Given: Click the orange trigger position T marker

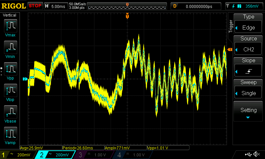Looking at the screenshot, I should (127, 16).
